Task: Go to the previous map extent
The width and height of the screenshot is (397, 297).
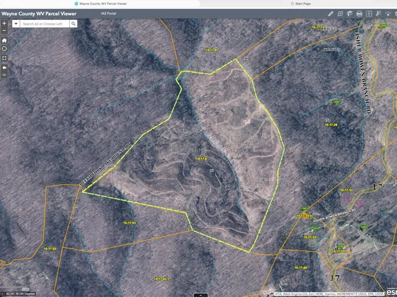Action: (x=4, y=68)
